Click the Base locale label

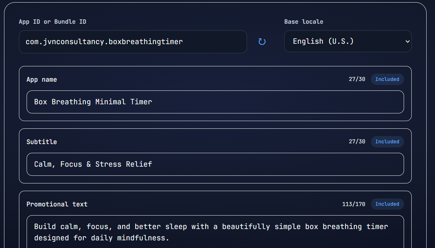(x=303, y=22)
